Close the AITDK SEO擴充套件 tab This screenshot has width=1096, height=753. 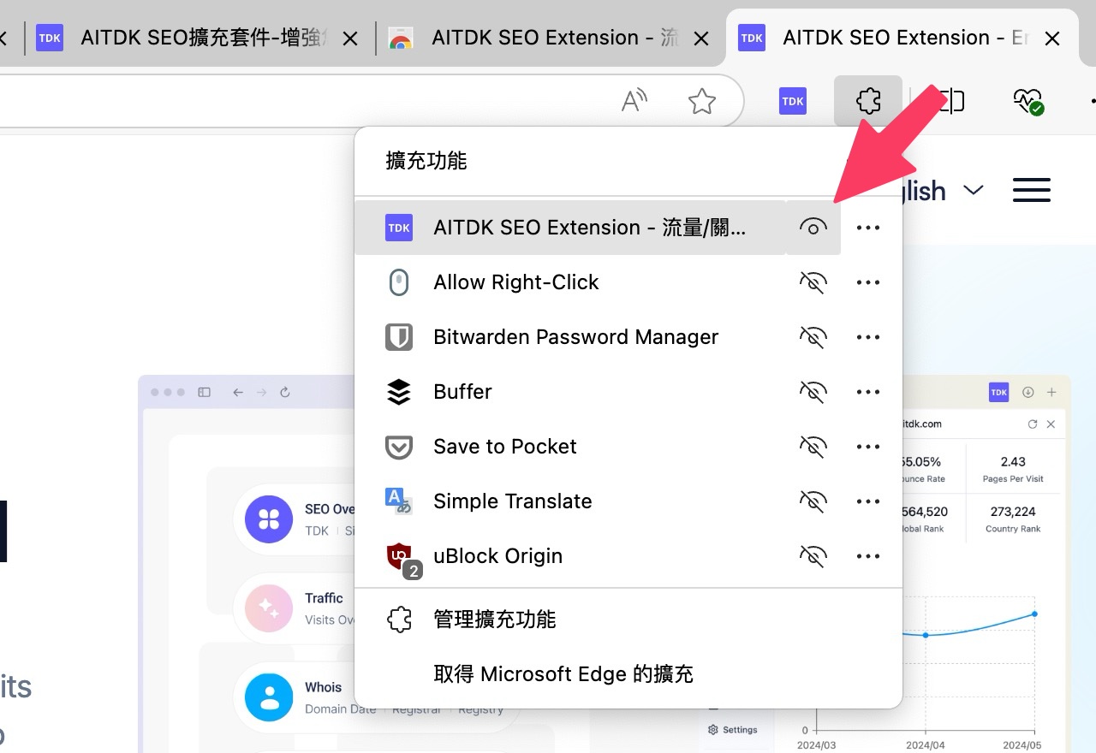point(350,39)
